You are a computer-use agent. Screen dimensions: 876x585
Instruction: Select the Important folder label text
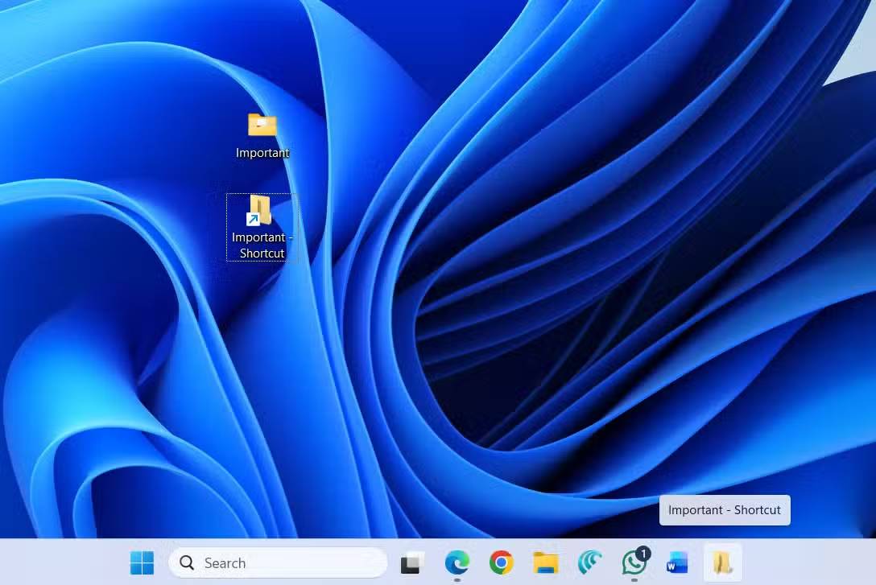point(262,153)
